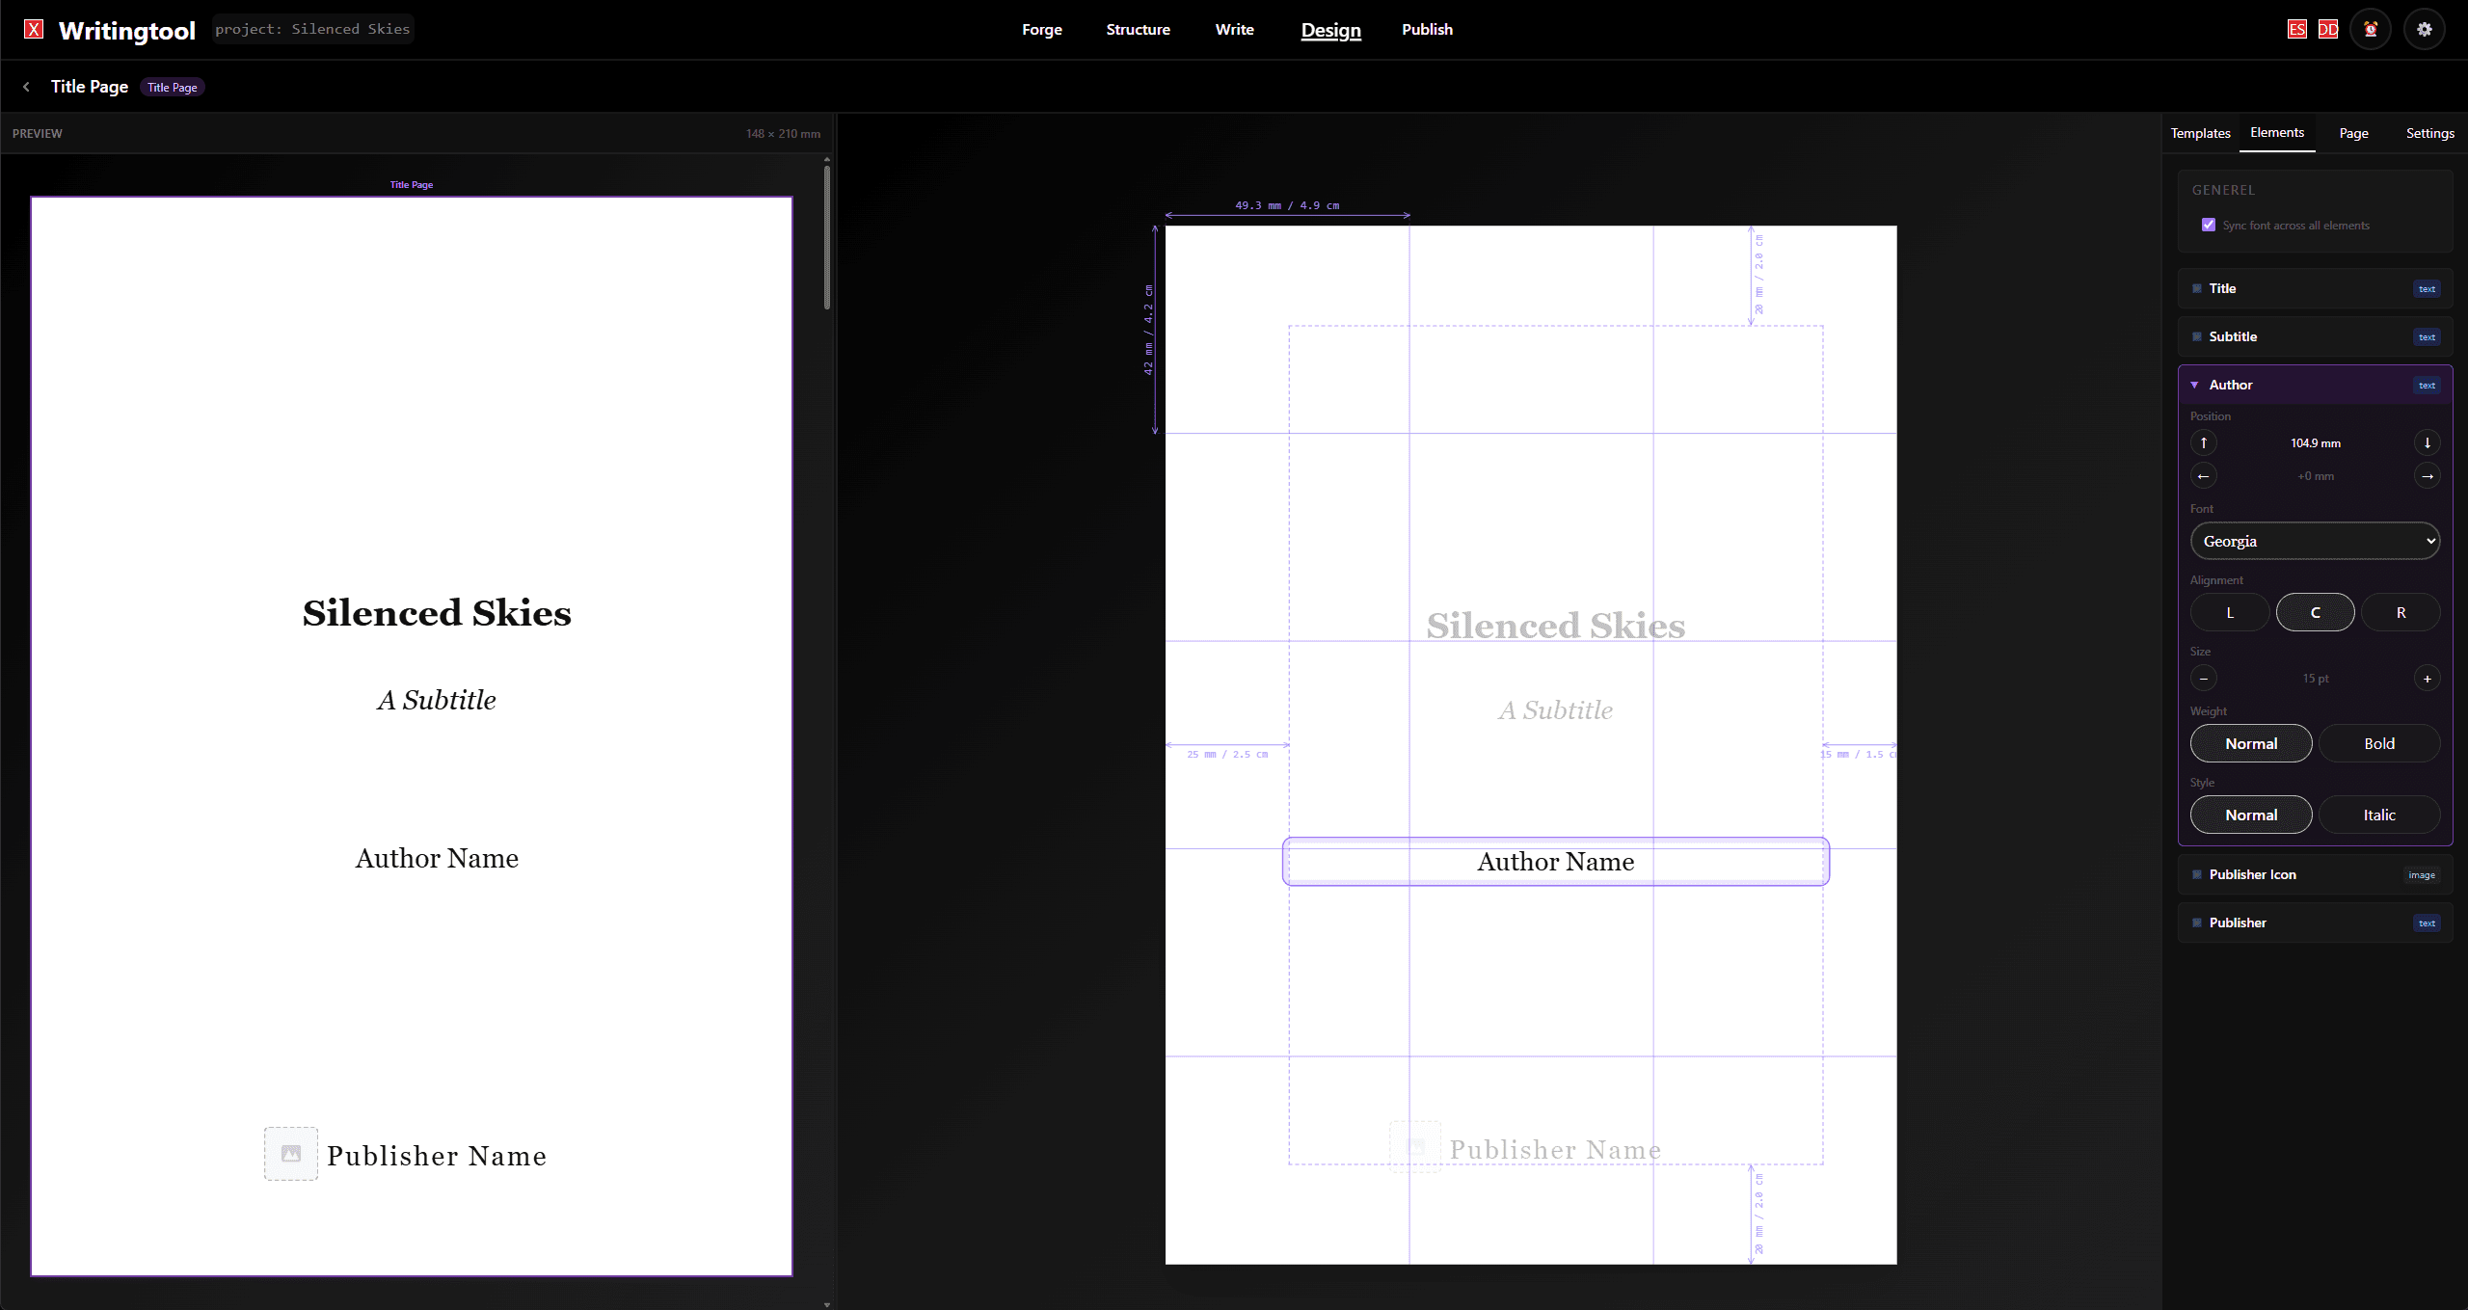2468x1310 pixels.
Task: Select A Subtitle text on canvas
Action: click(1556, 710)
